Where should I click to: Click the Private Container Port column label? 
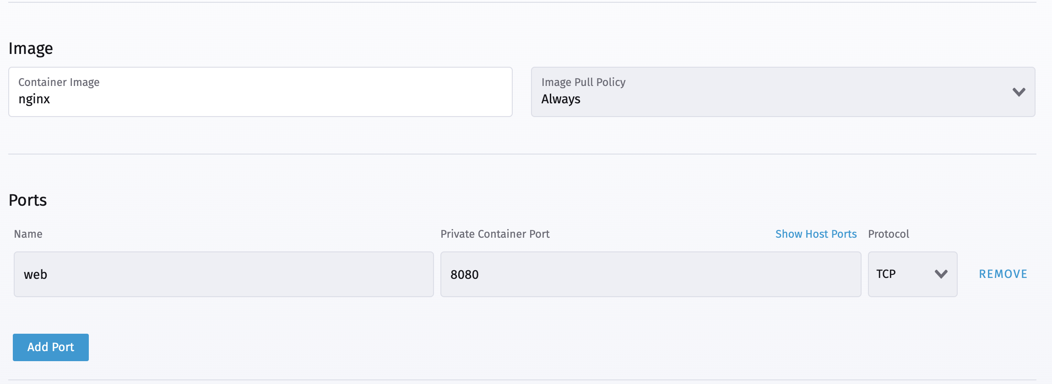495,234
